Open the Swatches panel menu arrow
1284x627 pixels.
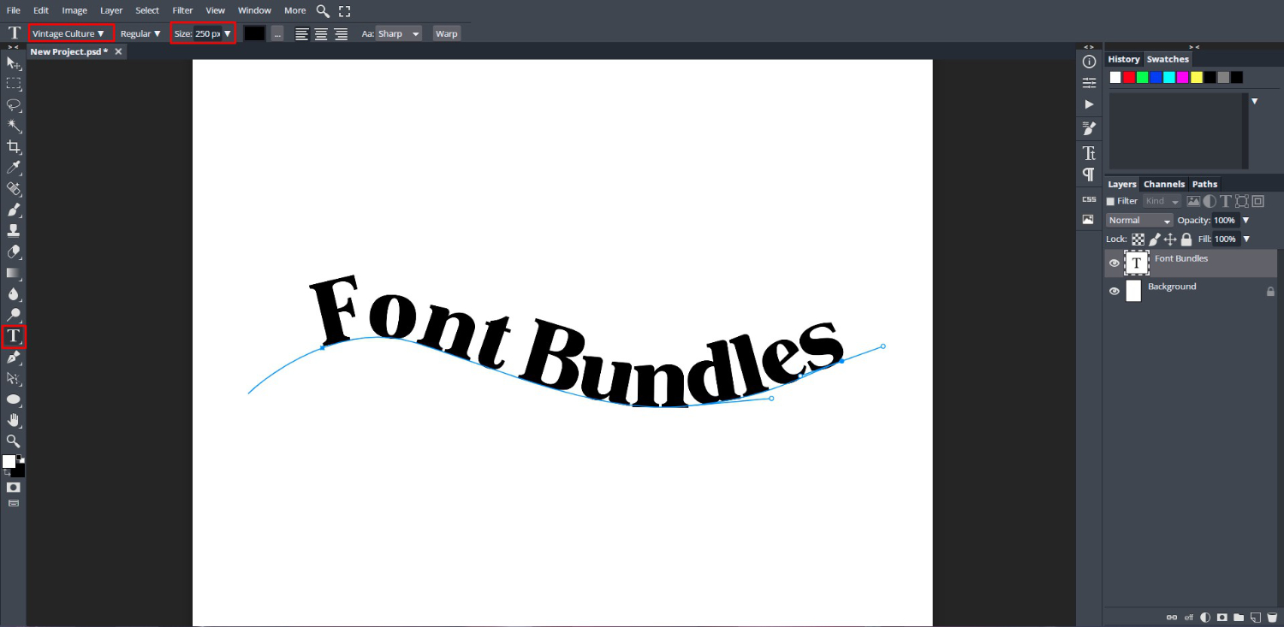click(1255, 101)
